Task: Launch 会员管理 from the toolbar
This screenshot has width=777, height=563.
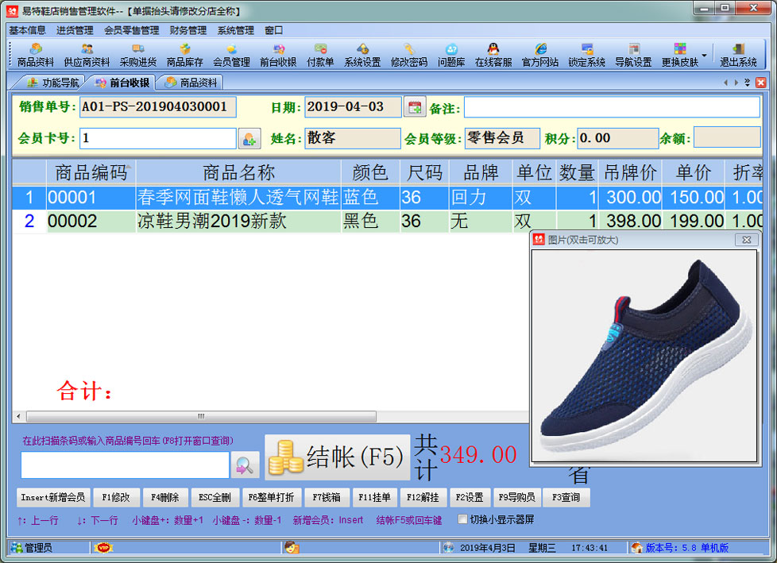Action: click(231, 55)
